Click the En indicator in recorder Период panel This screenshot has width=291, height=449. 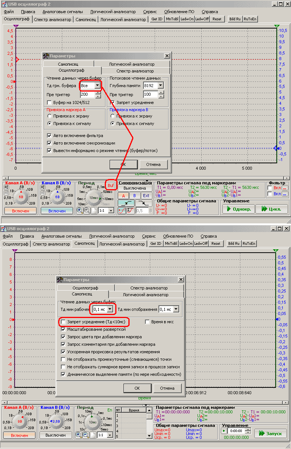110,410
